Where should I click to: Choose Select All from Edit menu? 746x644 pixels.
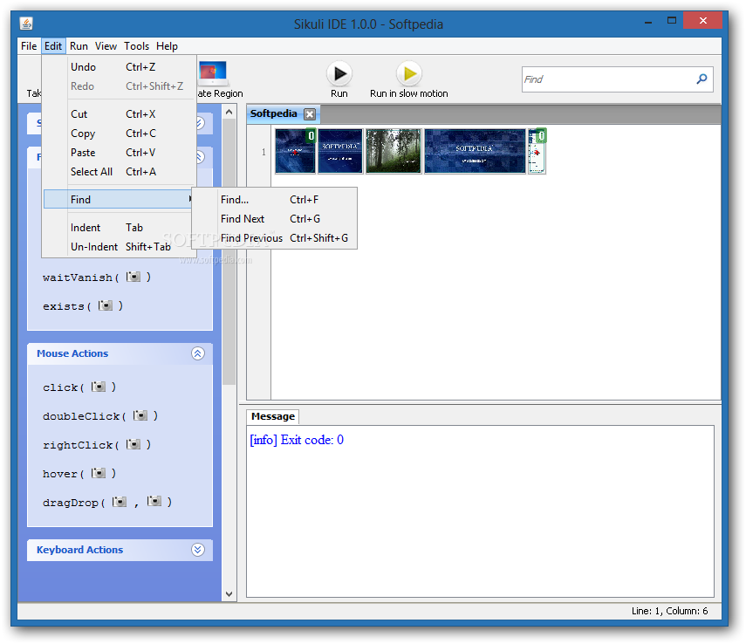[x=120, y=171]
